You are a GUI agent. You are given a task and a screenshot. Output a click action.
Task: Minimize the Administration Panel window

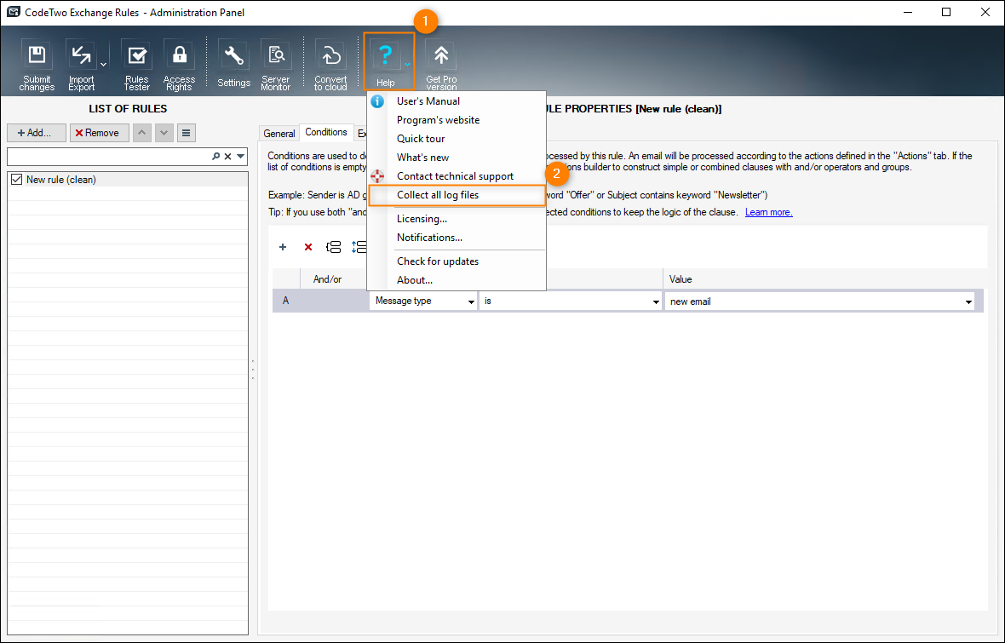click(907, 12)
